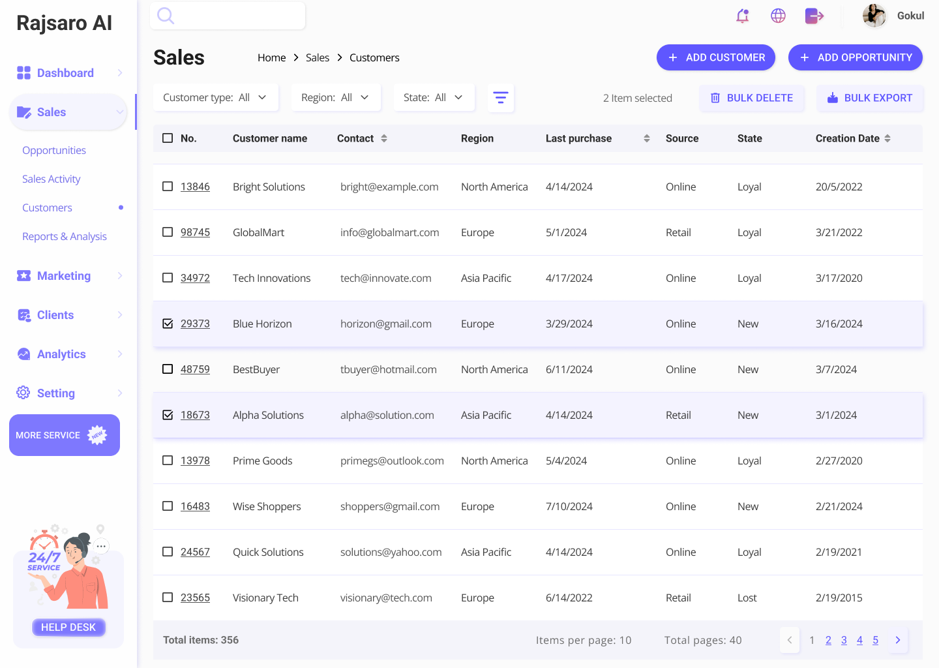Click the search magnifier icon
Image resolution: width=939 pixels, height=668 pixels.
pos(166,16)
